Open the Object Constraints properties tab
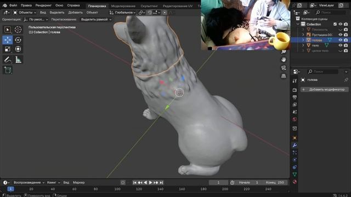The height and width of the screenshot is (197, 351). point(295,167)
